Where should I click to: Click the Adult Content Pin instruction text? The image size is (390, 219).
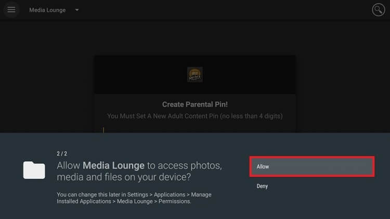195,116
